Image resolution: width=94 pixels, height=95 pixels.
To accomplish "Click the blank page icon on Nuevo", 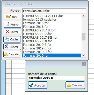I will tap(8, 24).
